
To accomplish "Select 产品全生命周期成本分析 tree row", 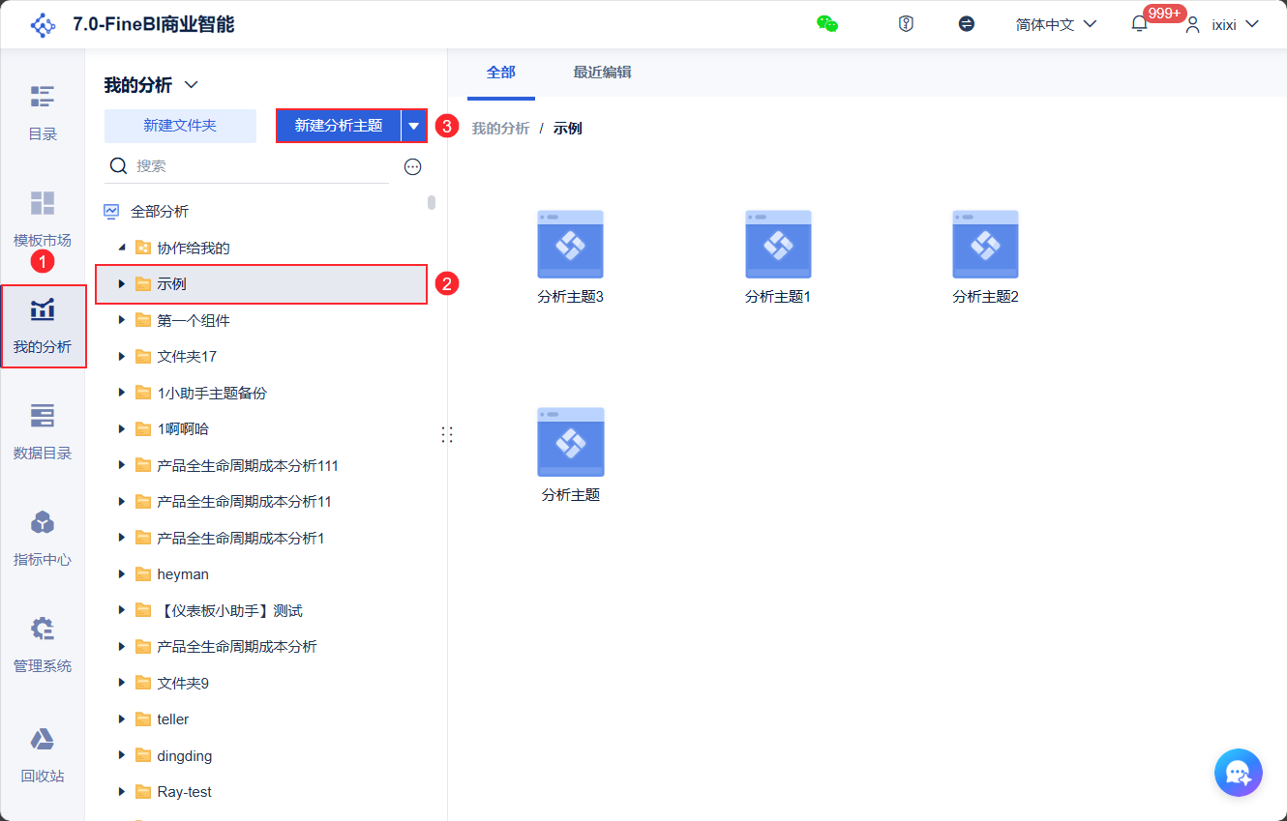I will [x=261, y=646].
